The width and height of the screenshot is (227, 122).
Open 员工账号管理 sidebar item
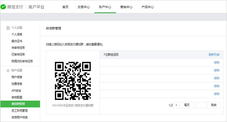click(19, 111)
